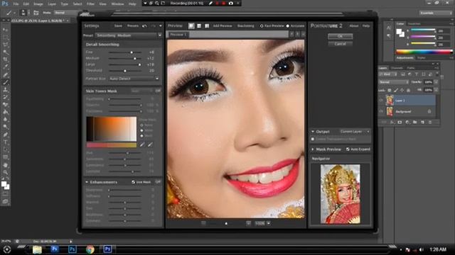The height and width of the screenshot is (255, 455).
Task: Toggle Create Transparency Mask checkbox
Action: tap(313, 139)
